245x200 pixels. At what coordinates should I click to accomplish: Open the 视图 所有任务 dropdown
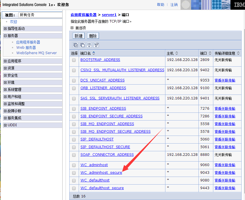point(40,15)
